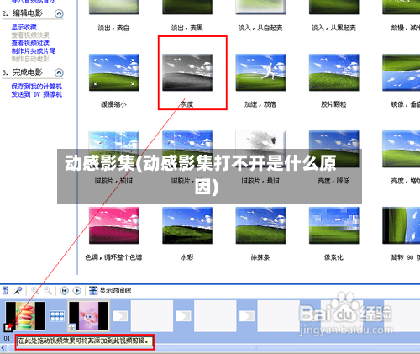Click the 旧胶片，较旧 effect label
This screenshot has width=420, height=354.
click(113, 181)
